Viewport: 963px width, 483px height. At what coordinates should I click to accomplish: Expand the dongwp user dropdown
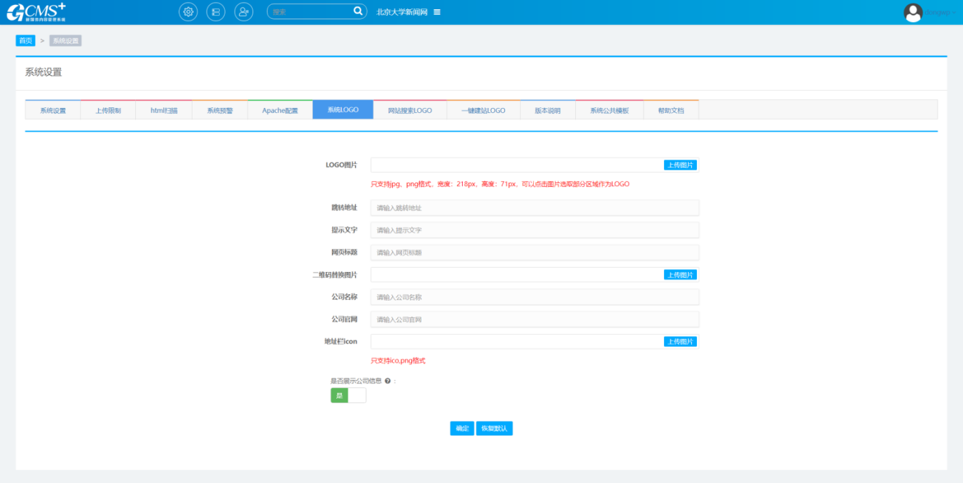(x=939, y=13)
